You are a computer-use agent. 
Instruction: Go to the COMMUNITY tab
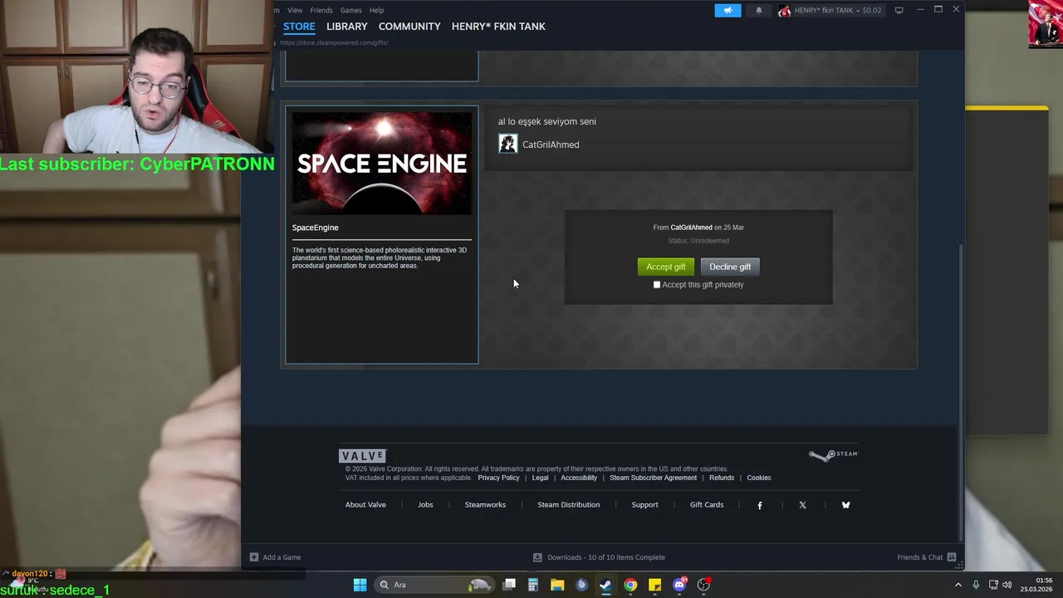tap(409, 27)
